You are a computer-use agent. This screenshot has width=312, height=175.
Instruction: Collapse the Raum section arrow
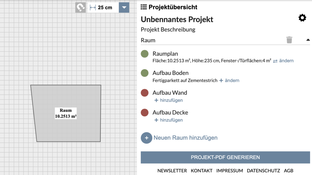[x=308, y=40]
